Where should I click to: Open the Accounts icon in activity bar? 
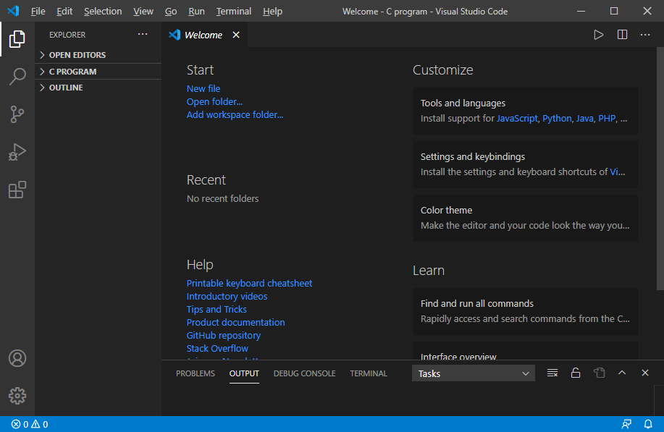[x=17, y=358]
